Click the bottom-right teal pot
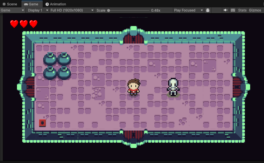Screen dimensions: 264x163 (64, 73)
